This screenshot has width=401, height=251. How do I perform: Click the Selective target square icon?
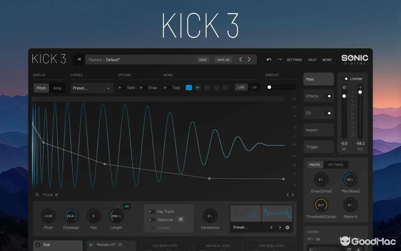pyautogui.click(x=181, y=220)
